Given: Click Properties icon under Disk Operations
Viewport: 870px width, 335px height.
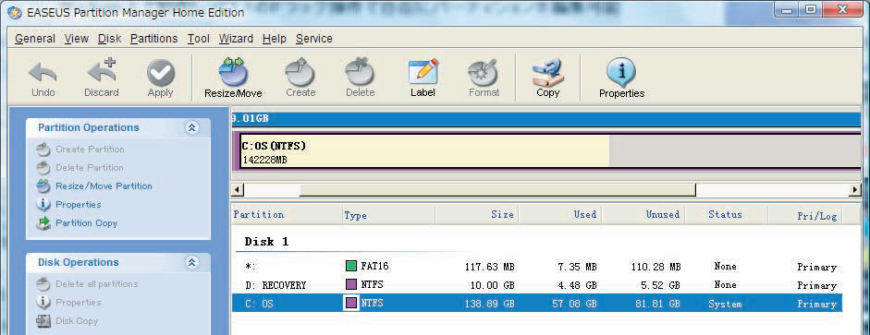Looking at the screenshot, I should 43,303.
